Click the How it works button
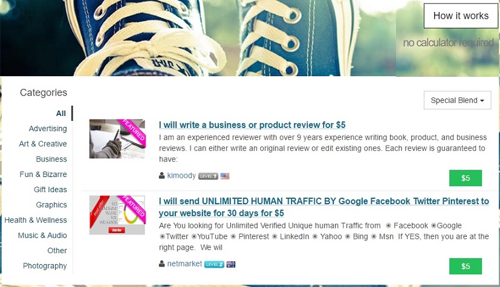The image size is (500, 287). pyautogui.click(x=461, y=16)
